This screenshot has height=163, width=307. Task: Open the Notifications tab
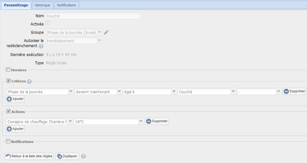pyautogui.click(x=67, y=5)
